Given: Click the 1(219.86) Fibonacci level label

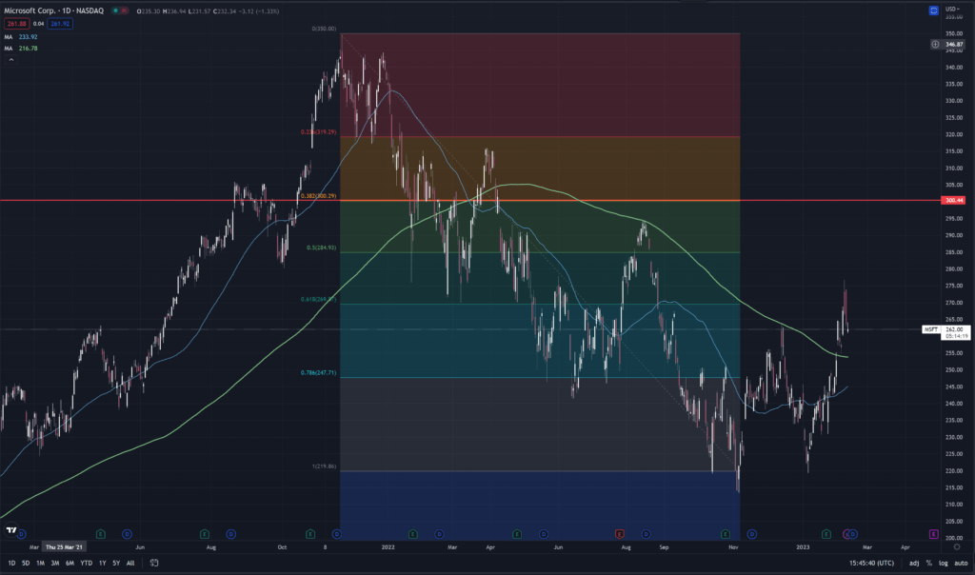Looking at the screenshot, I should pyautogui.click(x=324, y=466).
